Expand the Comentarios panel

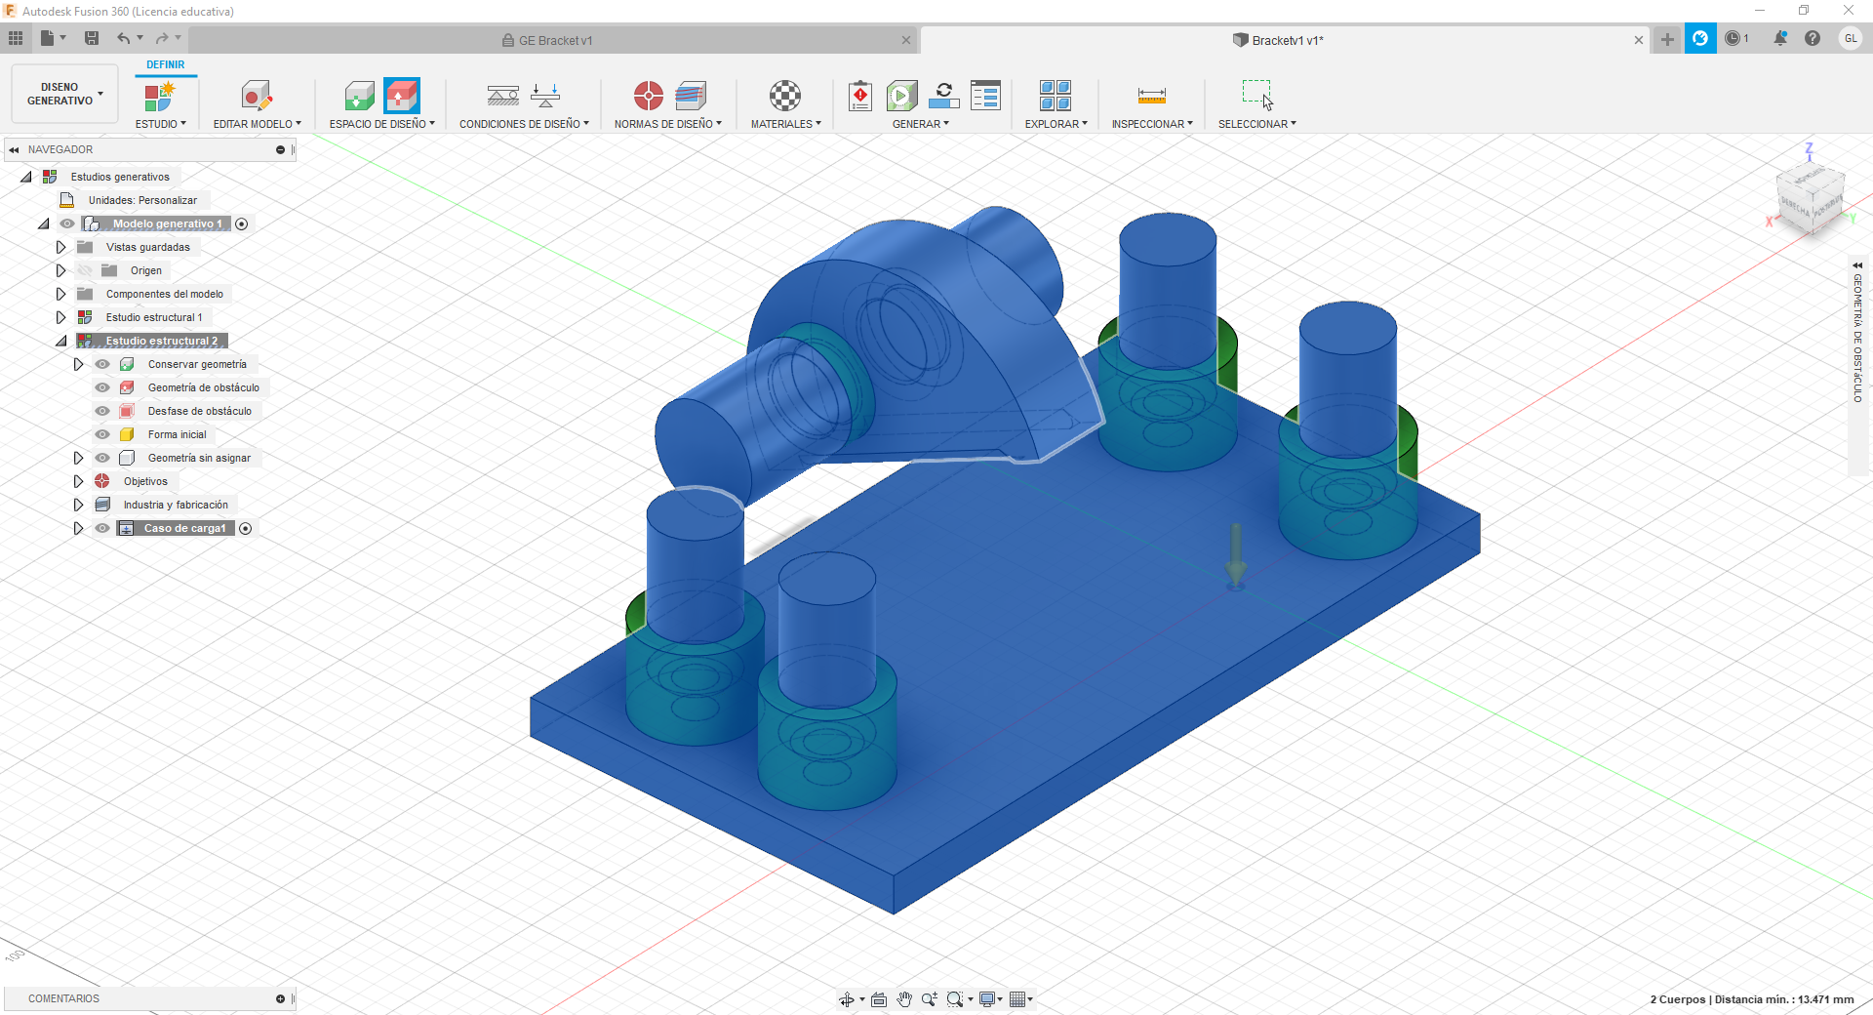click(280, 998)
